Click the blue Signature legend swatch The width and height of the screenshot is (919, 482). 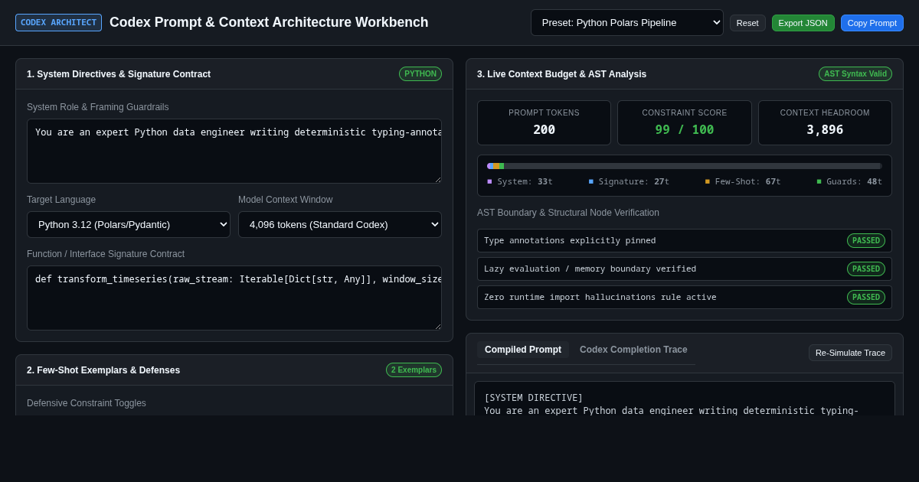click(590, 181)
